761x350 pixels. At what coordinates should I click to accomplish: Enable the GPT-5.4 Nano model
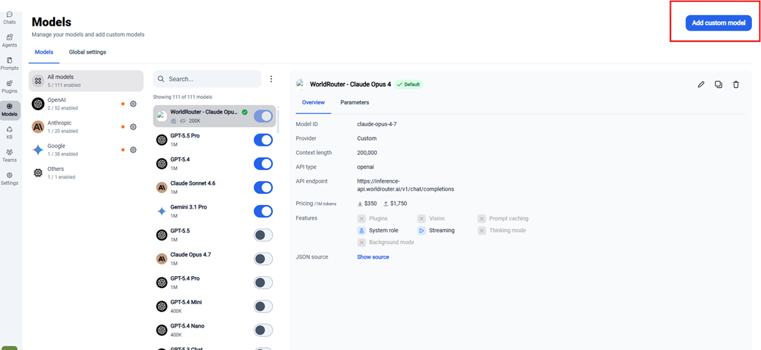(x=263, y=330)
